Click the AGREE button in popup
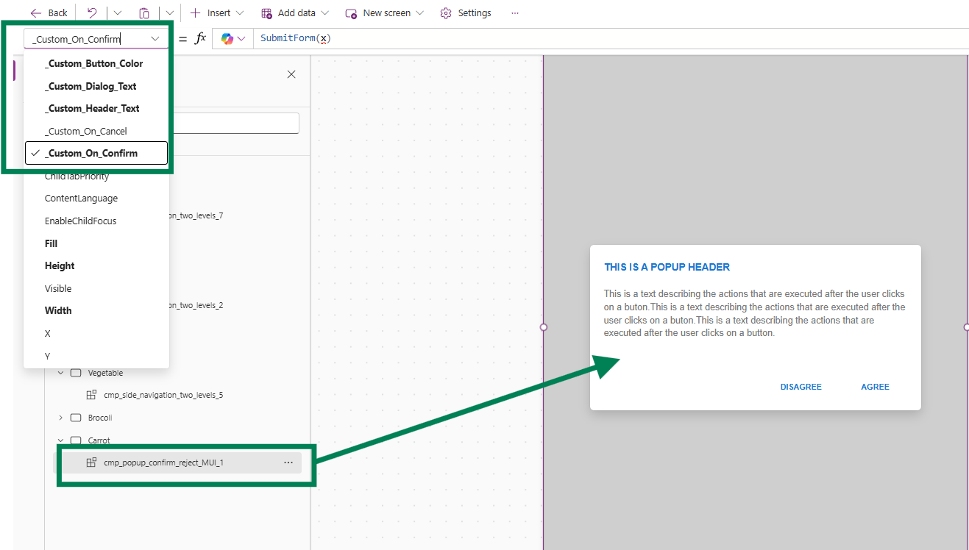This screenshot has height=550, width=969. pyautogui.click(x=875, y=387)
